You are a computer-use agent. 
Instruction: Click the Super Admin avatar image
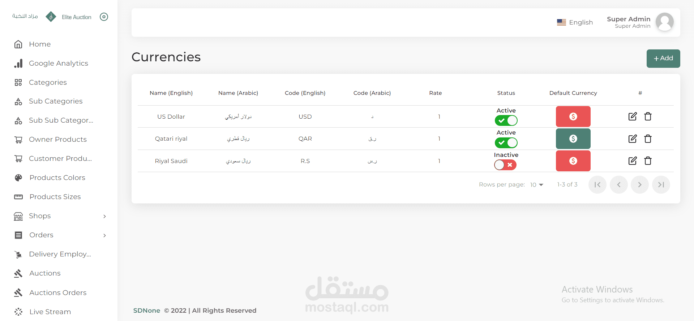click(664, 22)
